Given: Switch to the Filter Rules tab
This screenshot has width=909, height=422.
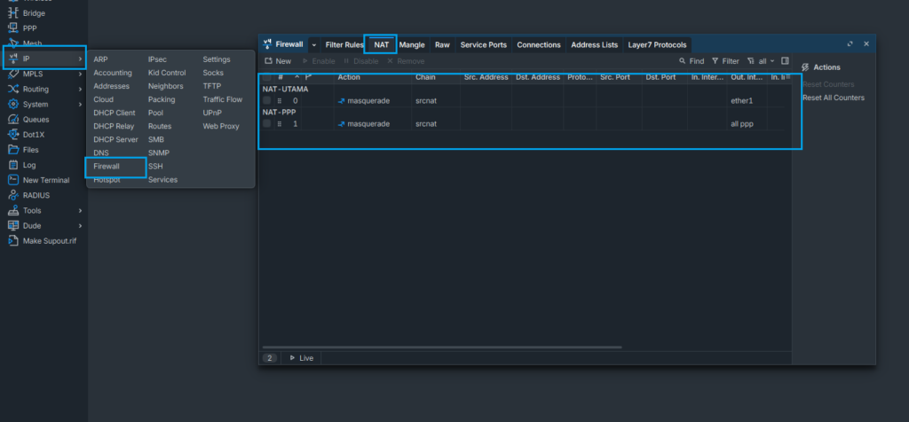Looking at the screenshot, I should [x=344, y=44].
